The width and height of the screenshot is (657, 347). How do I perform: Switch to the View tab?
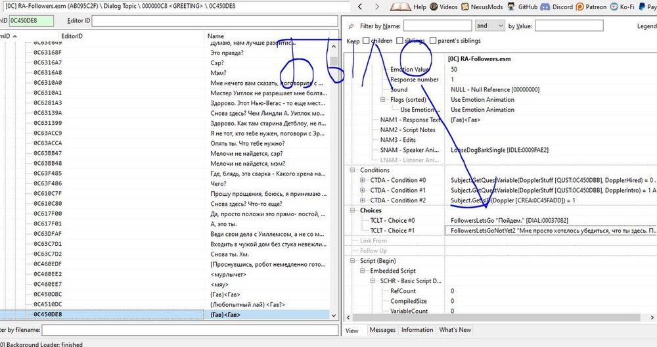pos(352,330)
